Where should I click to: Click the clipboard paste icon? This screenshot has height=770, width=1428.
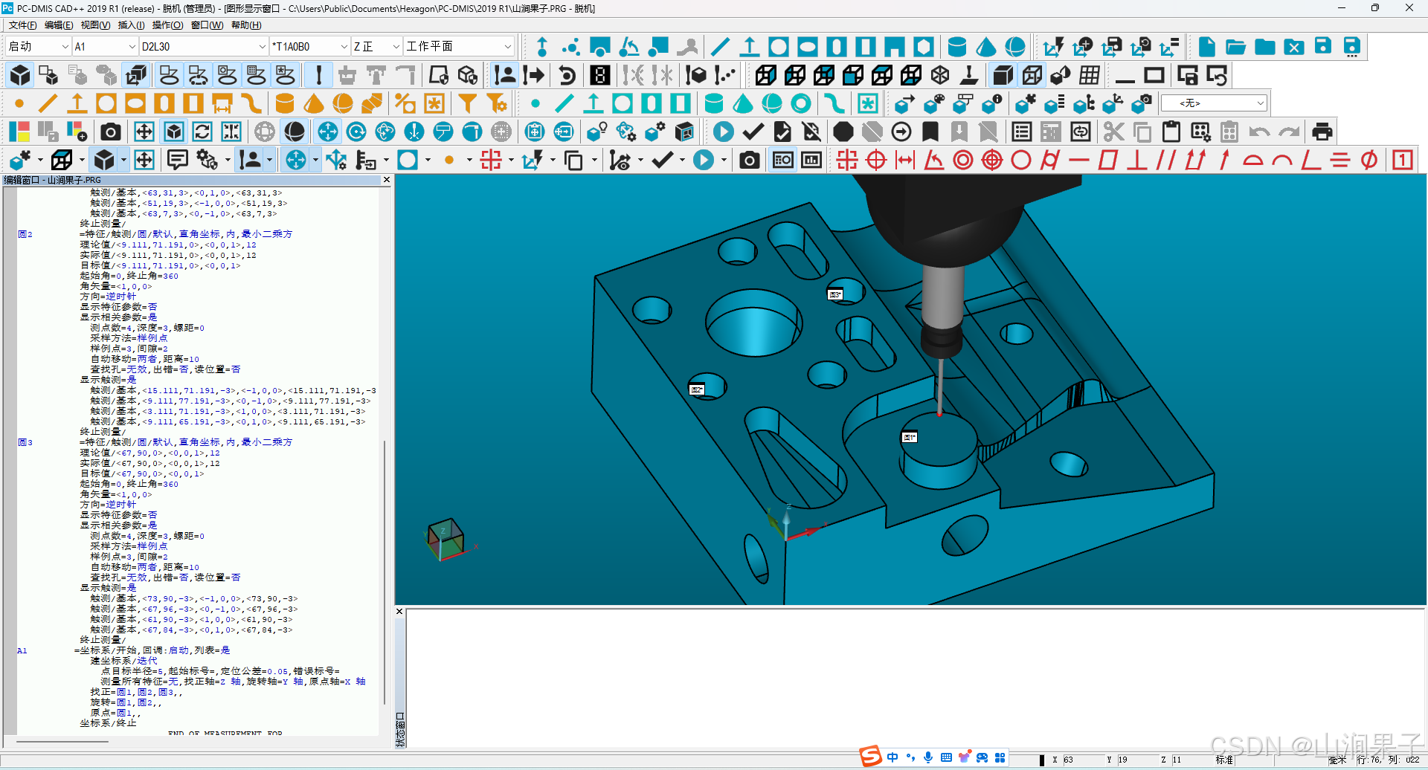(1171, 132)
